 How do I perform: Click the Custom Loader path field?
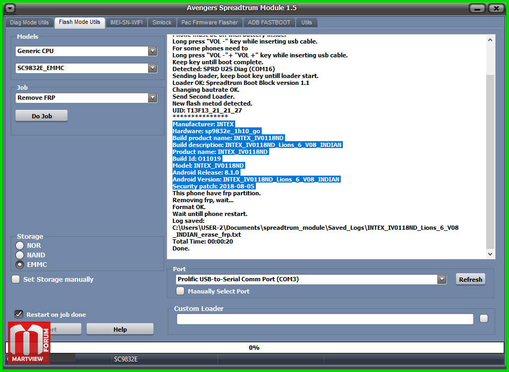coord(325,319)
